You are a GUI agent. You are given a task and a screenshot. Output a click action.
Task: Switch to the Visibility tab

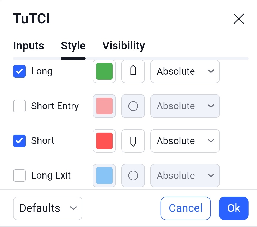123,46
